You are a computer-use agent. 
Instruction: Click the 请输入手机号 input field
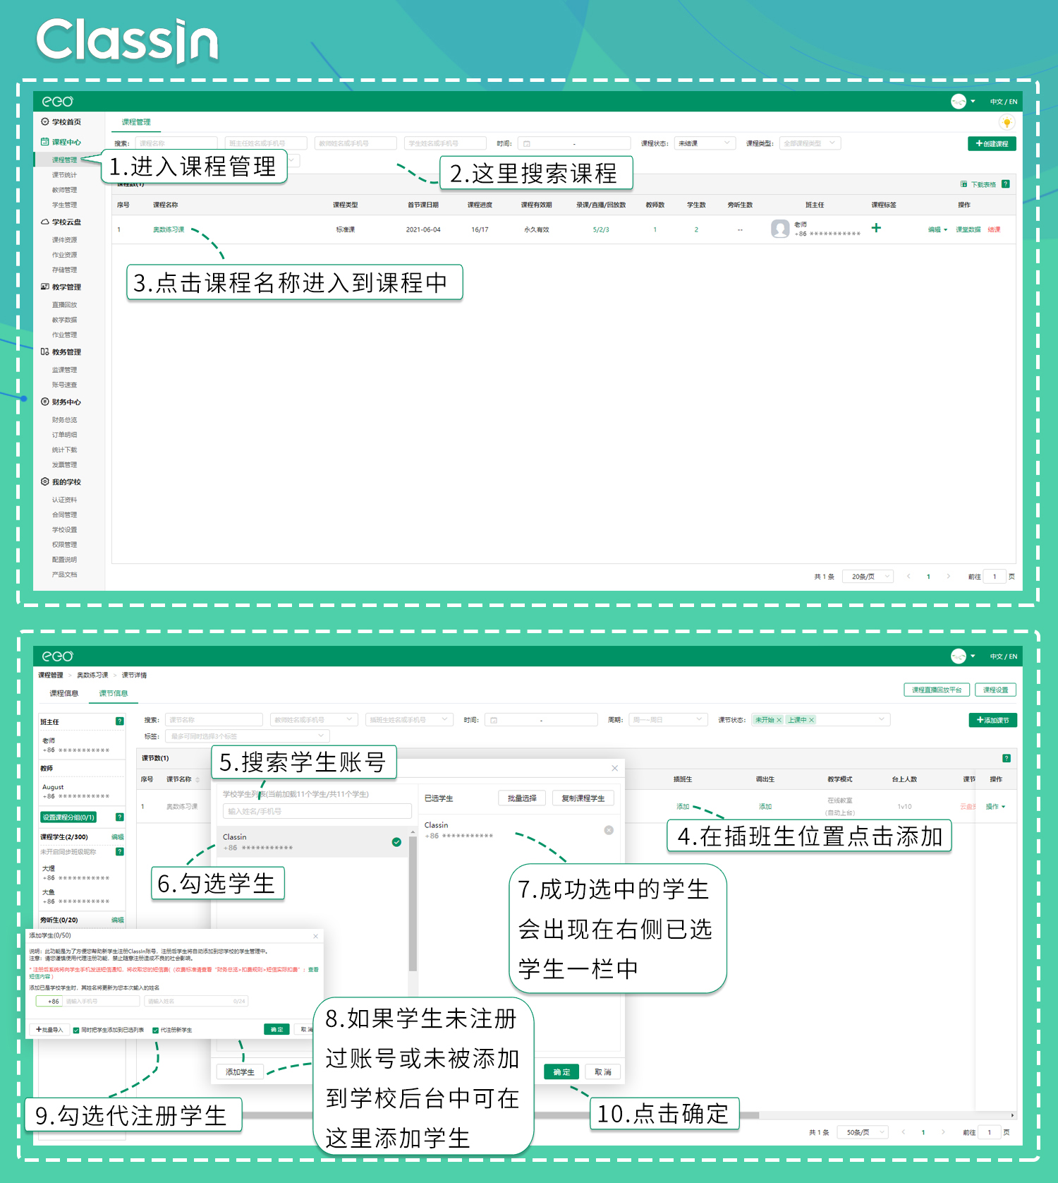click(x=102, y=1001)
